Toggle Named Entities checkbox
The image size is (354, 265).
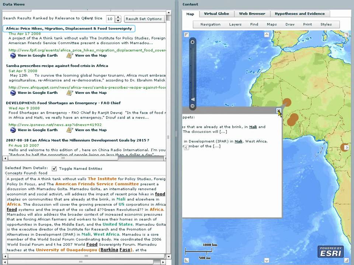tap(54, 169)
